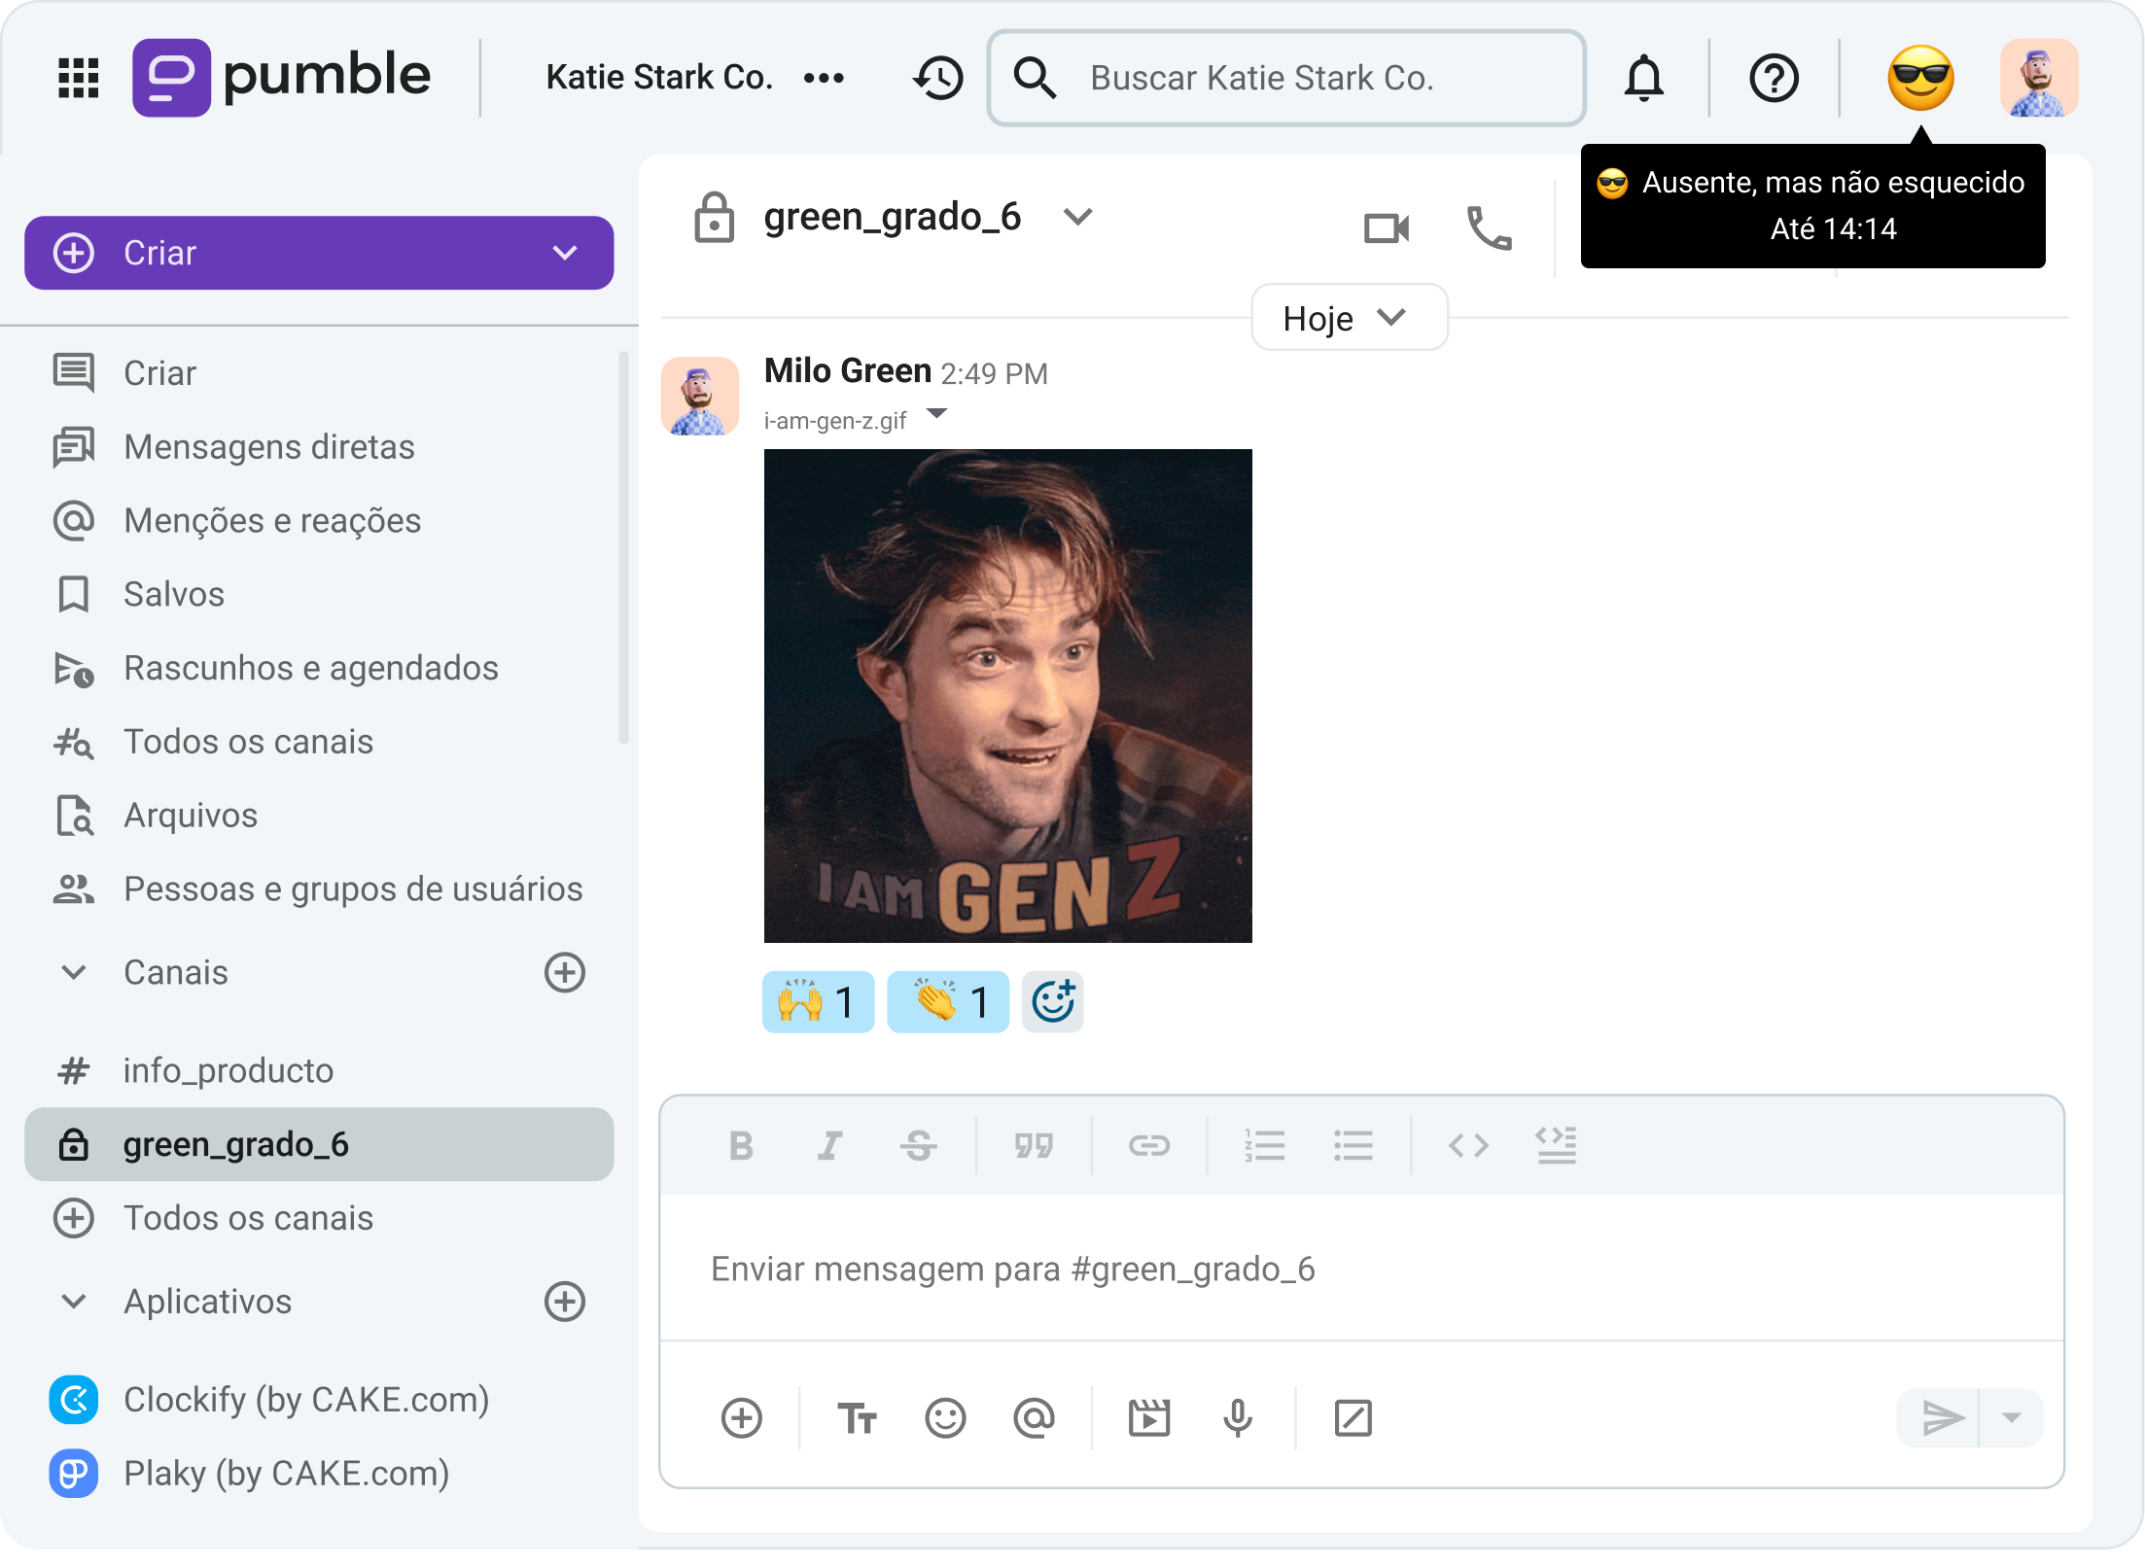Open Todos os canais browse item
This screenshot has width=2145, height=1567.
point(319,742)
